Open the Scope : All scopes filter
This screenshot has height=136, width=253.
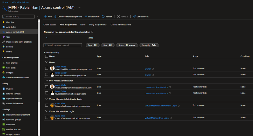127,45
